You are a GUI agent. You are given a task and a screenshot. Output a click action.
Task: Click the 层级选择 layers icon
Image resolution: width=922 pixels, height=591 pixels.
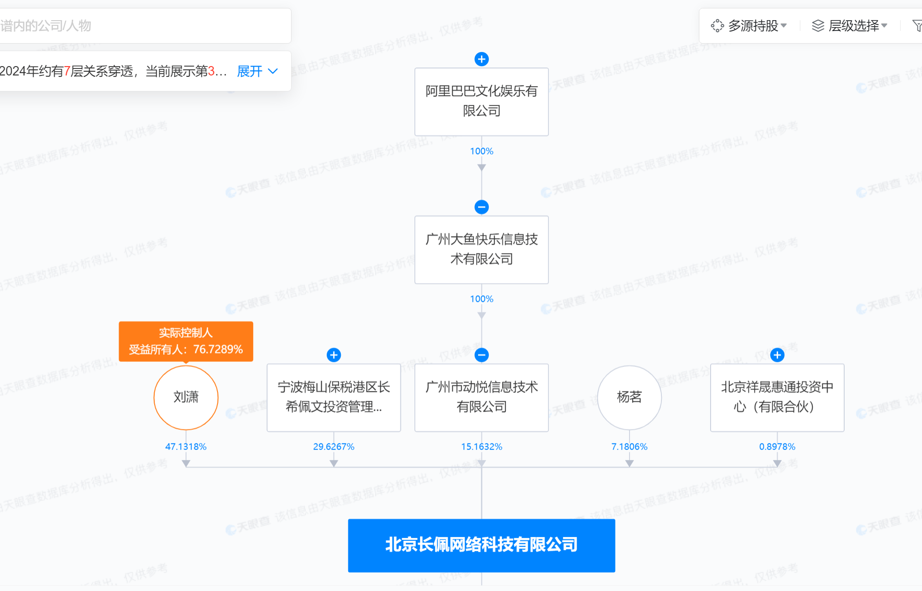(x=817, y=26)
